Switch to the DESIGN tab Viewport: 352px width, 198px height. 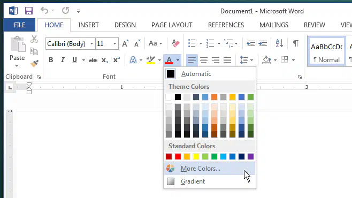tap(125, 25)
